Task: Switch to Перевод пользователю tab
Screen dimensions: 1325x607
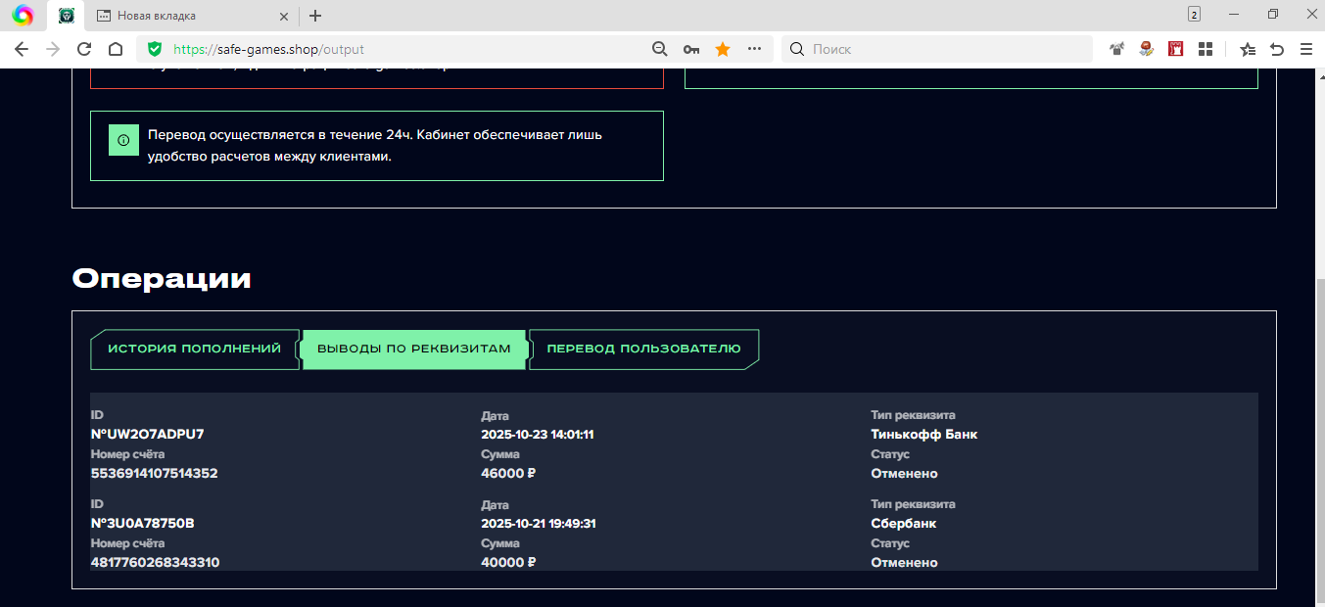Action: point(643,350)
